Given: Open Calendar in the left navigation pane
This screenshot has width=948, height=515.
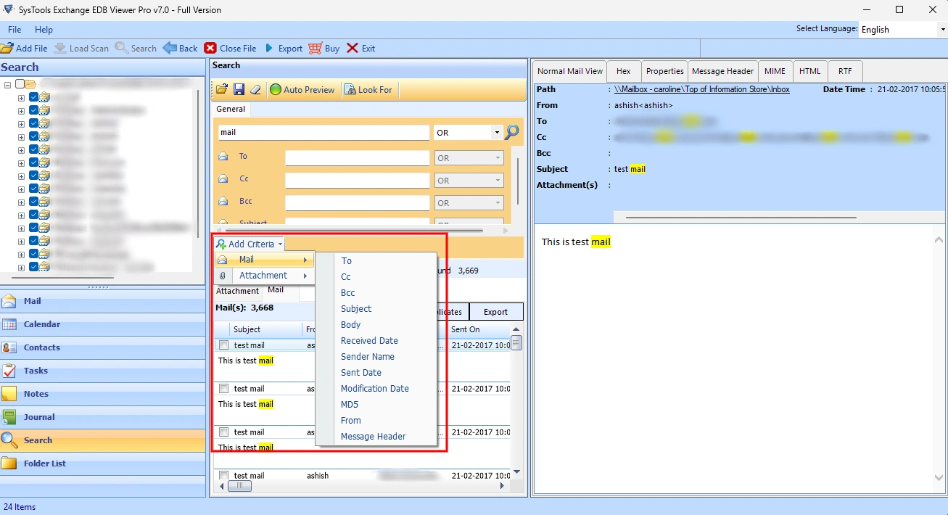Looking at the screenshot, I should [x=103, y=324].
